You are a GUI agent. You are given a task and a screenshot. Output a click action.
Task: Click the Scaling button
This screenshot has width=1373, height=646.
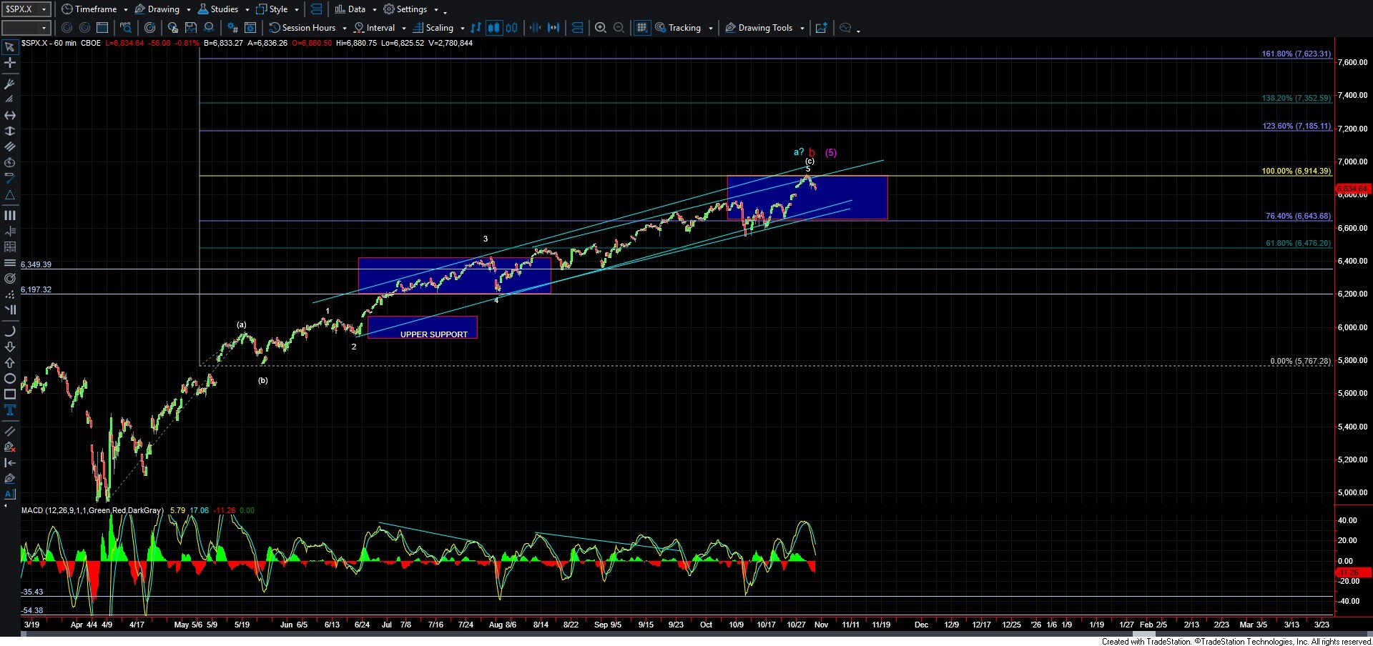438,28
